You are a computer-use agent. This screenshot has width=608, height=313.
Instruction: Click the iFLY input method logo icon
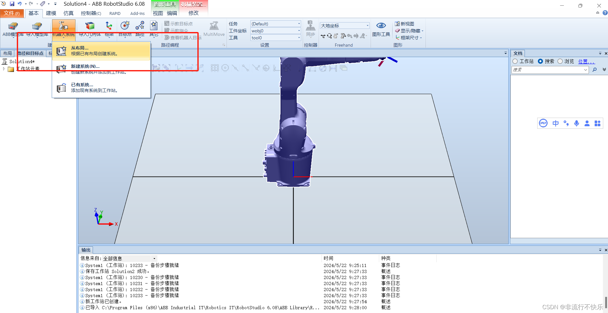click(543, 123)
